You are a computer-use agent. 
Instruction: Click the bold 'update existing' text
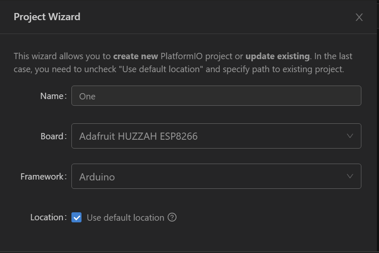point(277,56)
